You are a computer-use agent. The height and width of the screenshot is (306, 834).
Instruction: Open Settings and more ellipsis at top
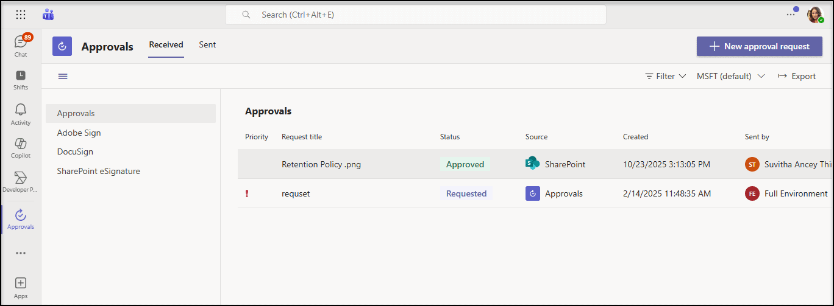791,15
